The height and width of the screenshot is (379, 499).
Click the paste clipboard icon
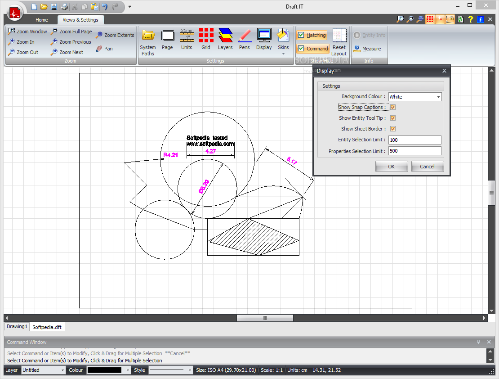point(94,7)
